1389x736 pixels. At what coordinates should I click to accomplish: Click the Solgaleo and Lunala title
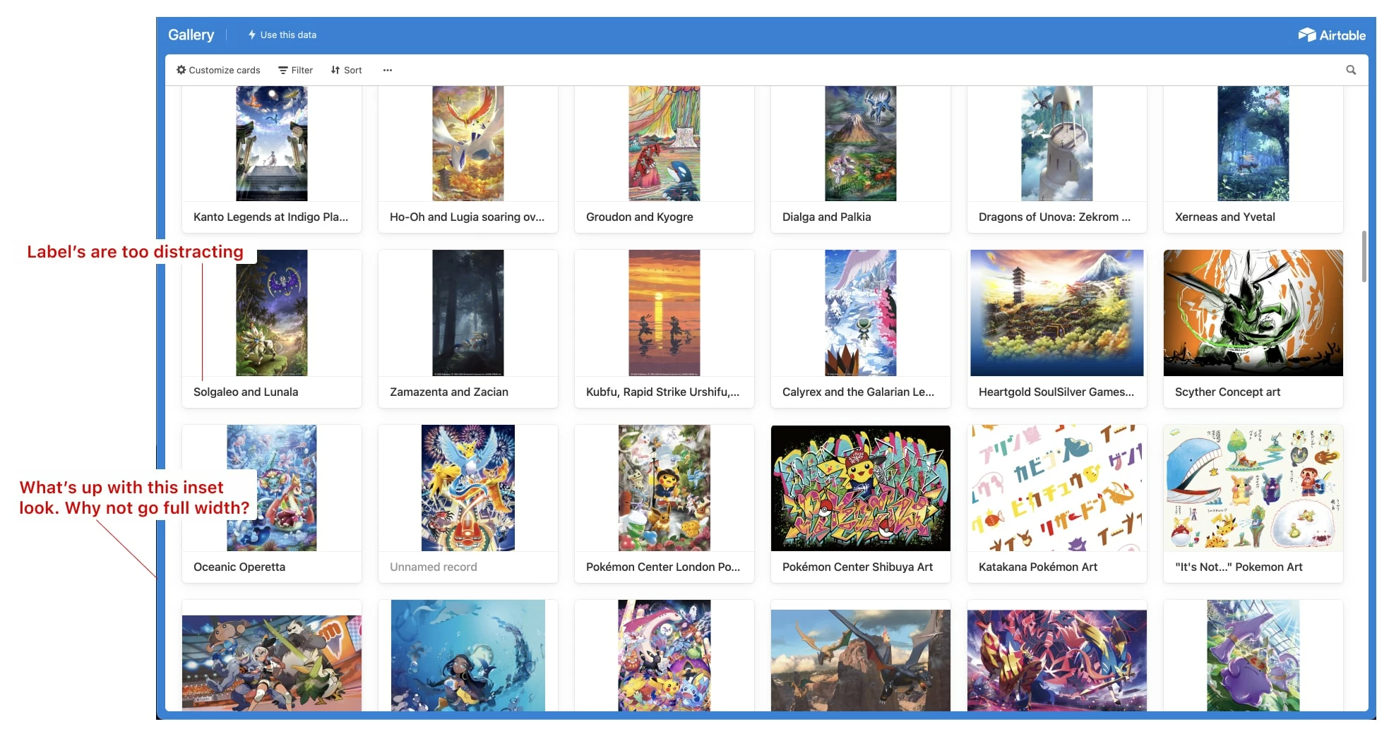pos(246,392)
